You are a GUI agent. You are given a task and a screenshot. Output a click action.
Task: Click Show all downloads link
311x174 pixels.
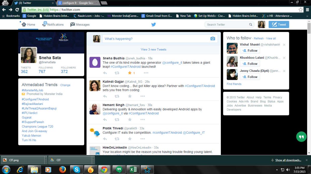(288, 160)
